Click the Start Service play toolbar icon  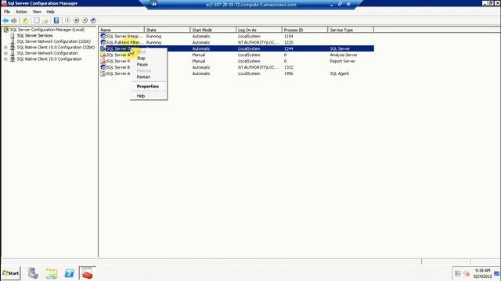coord(68,20)
